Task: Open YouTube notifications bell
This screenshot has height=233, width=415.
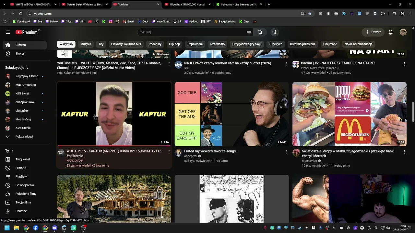Action: (x=391, y=32)
